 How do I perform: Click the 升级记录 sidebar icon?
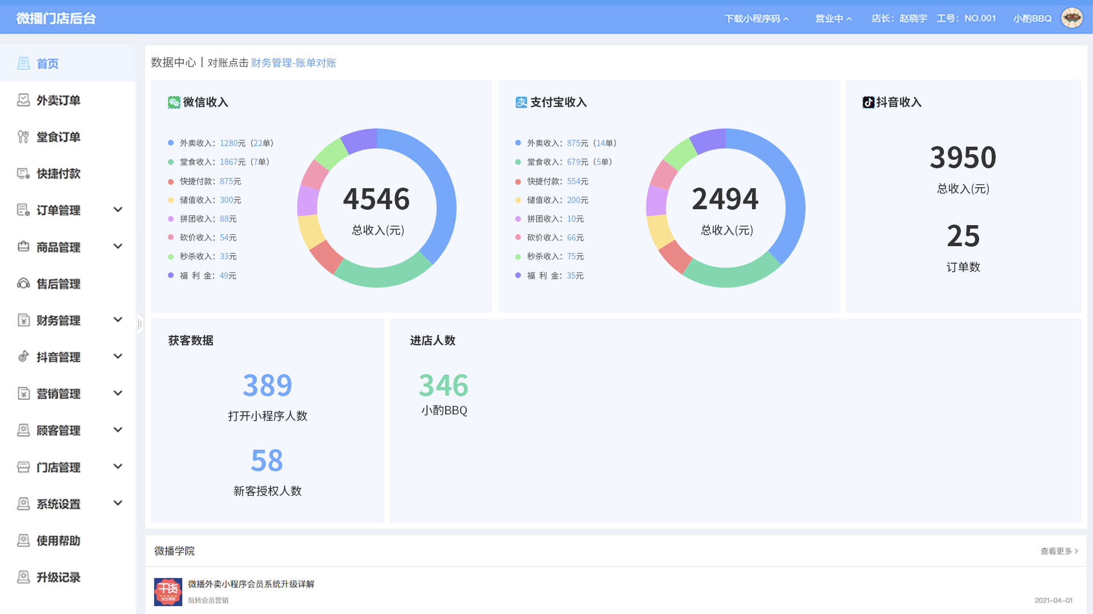(x=23, y=577)
